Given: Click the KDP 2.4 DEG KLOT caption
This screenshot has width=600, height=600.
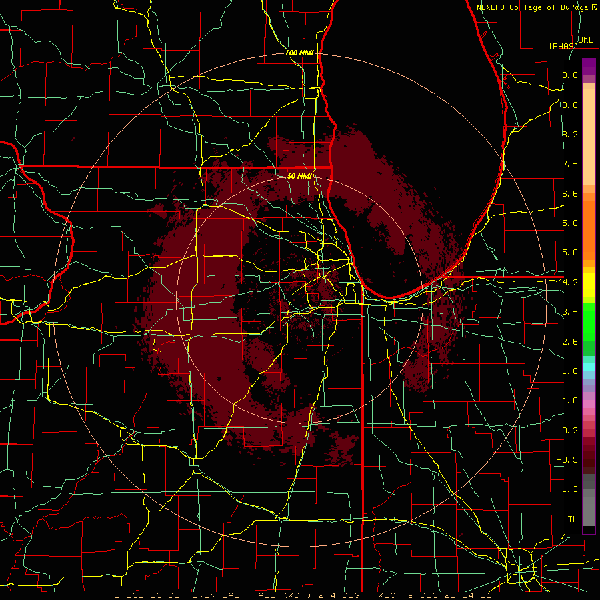Looking at the screenshot, I should (303, 595).
